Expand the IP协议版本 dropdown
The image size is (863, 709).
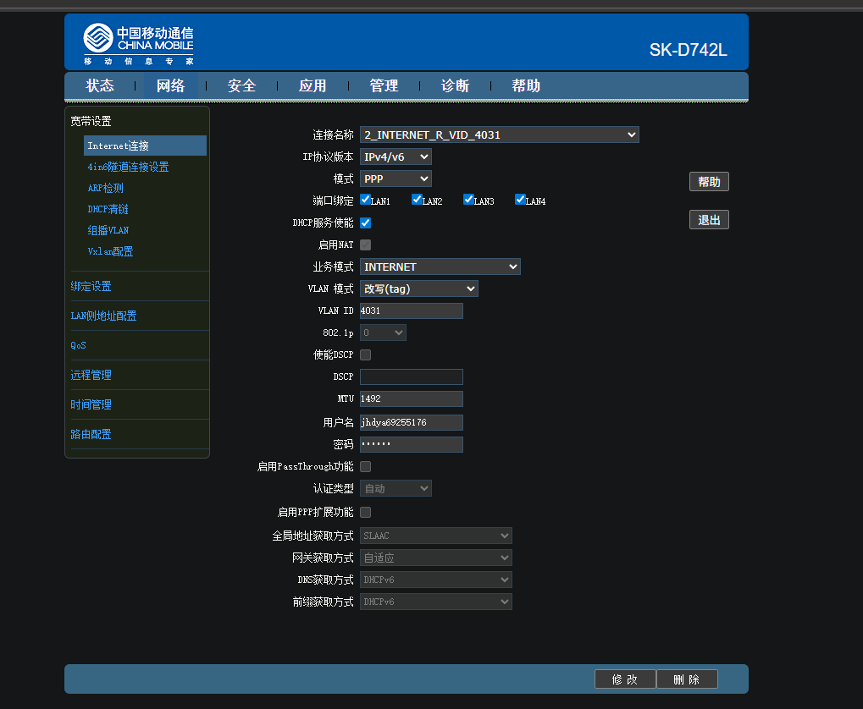click(396, 157)
